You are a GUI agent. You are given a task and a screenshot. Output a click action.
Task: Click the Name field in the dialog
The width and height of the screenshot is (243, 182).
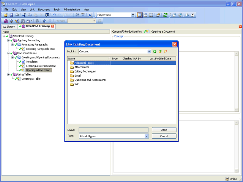(114, 130)
